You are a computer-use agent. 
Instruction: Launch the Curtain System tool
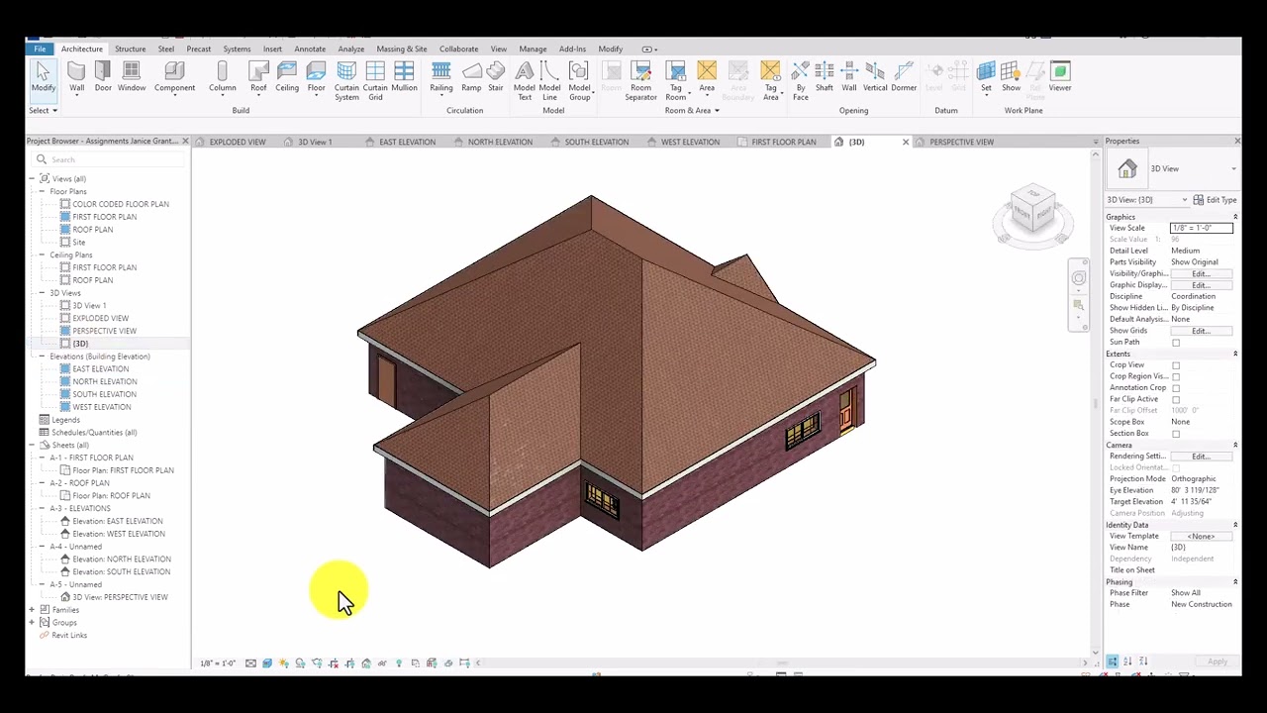(346, 81)
